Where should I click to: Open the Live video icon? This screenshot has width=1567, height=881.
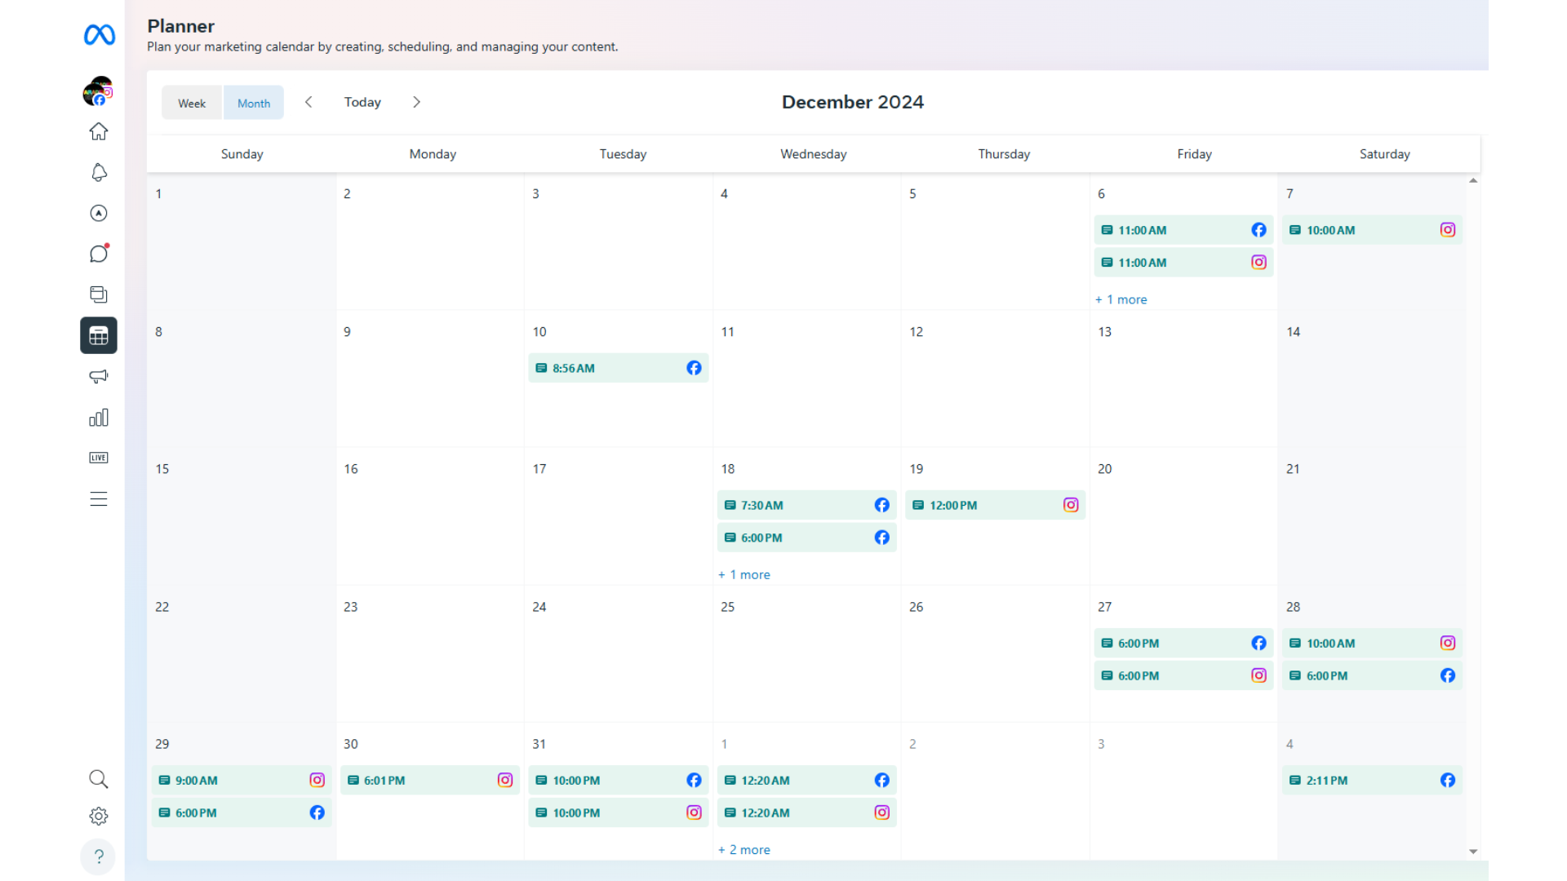99,458
